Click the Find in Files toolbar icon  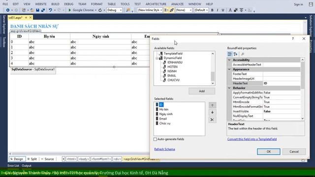click(128, 10)
